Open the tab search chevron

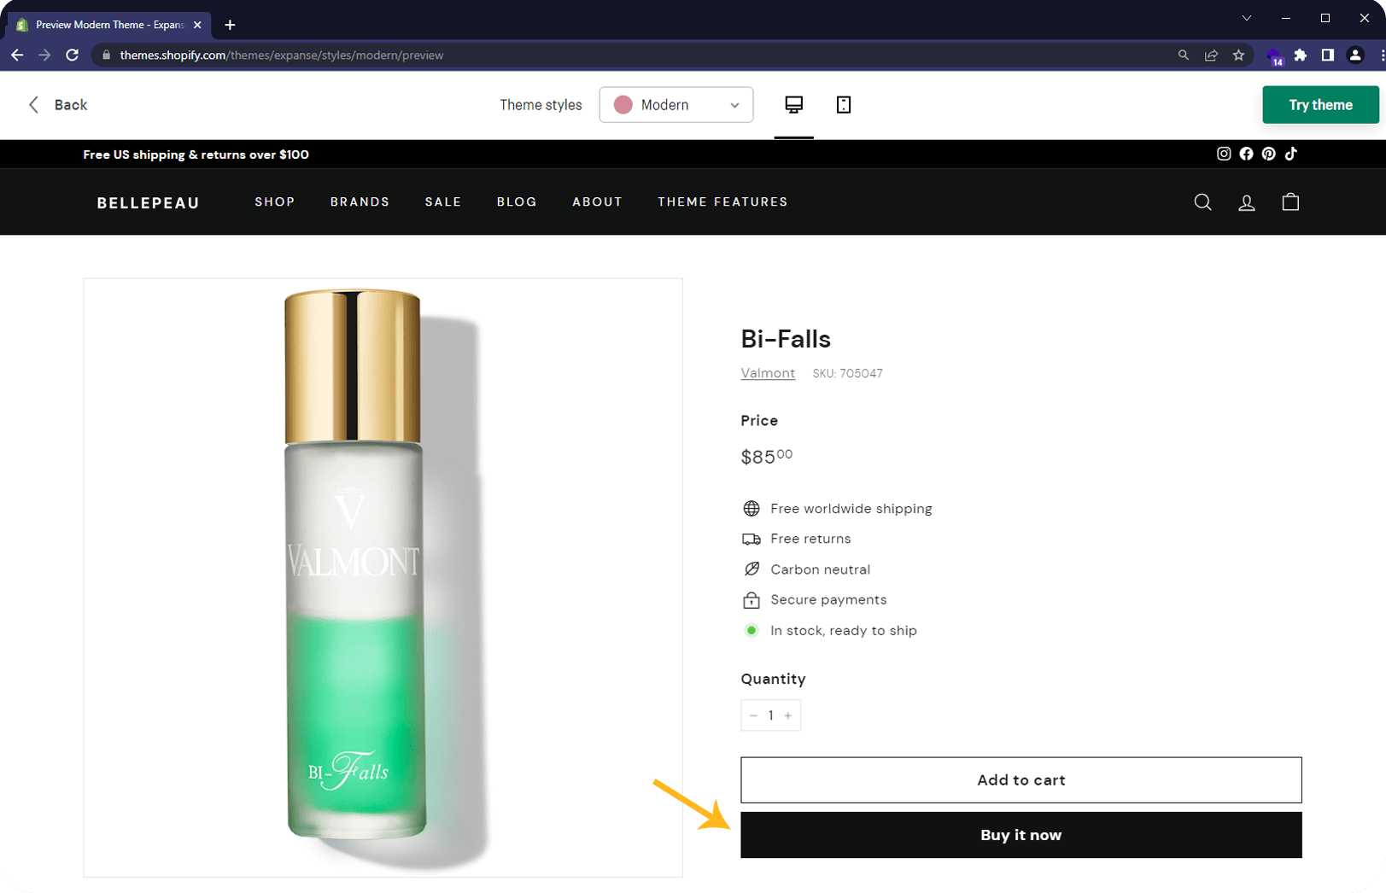point(1247,18)
